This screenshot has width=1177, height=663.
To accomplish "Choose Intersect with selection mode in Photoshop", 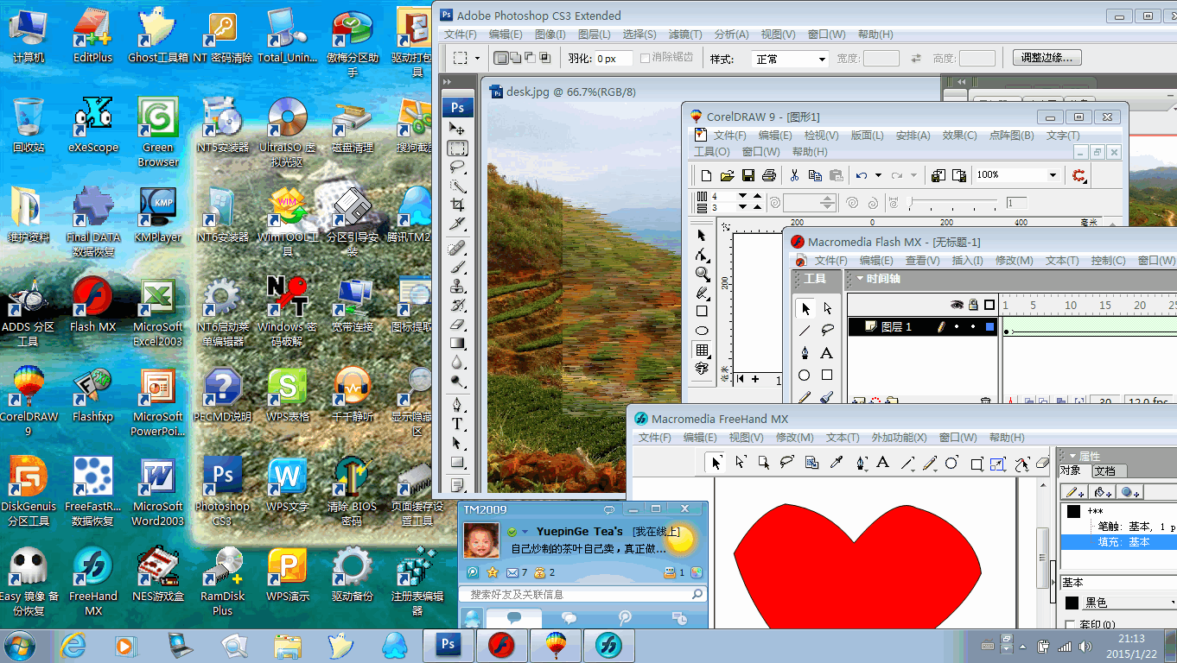I will click(544, 58).
